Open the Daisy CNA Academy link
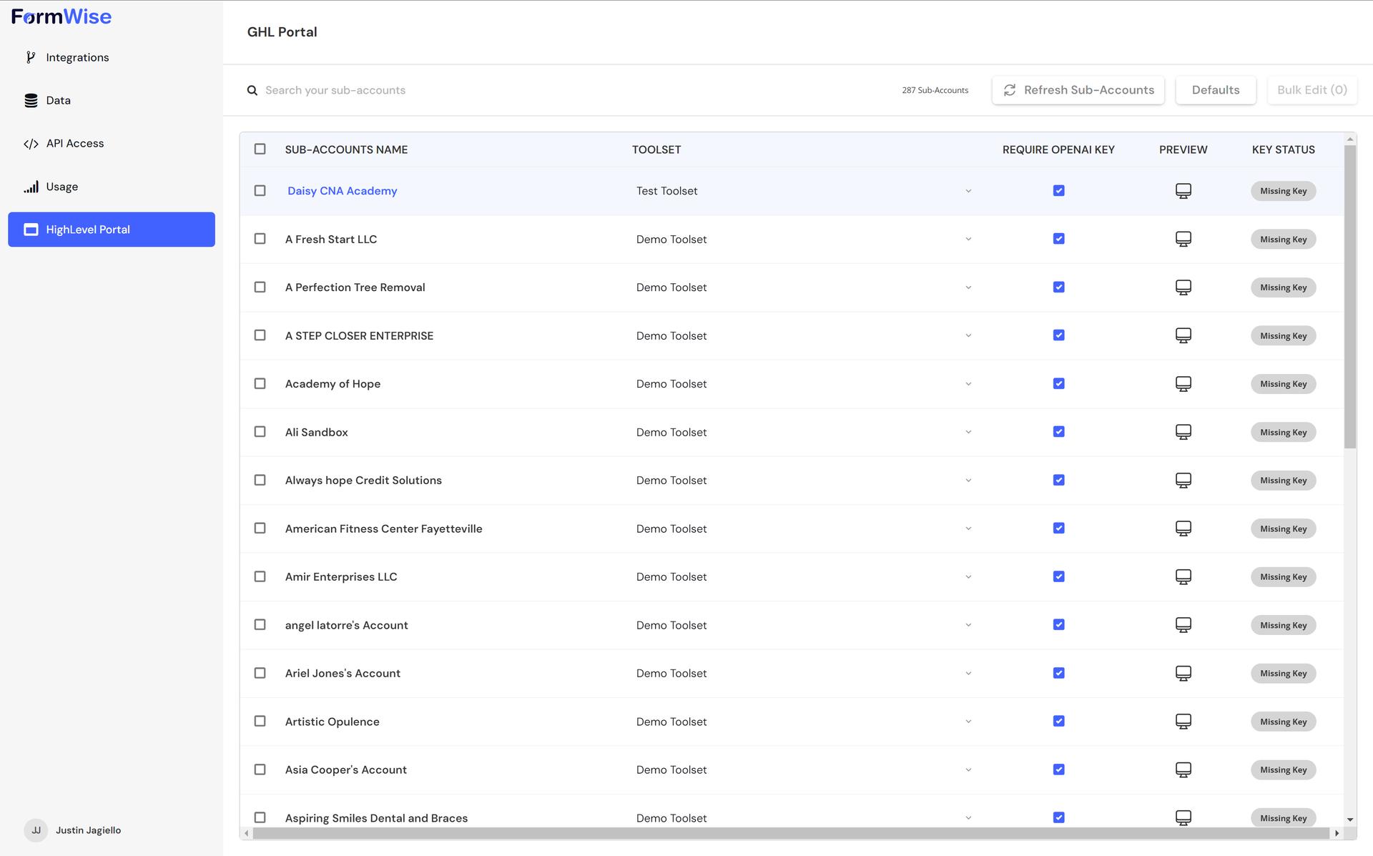 pos(342,191)
